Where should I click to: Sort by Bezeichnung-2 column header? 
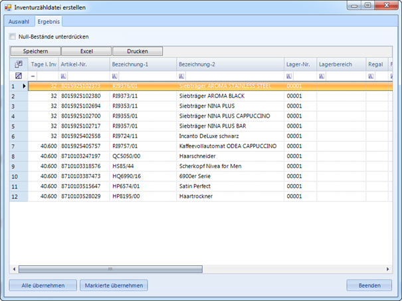tap(231, 64)
